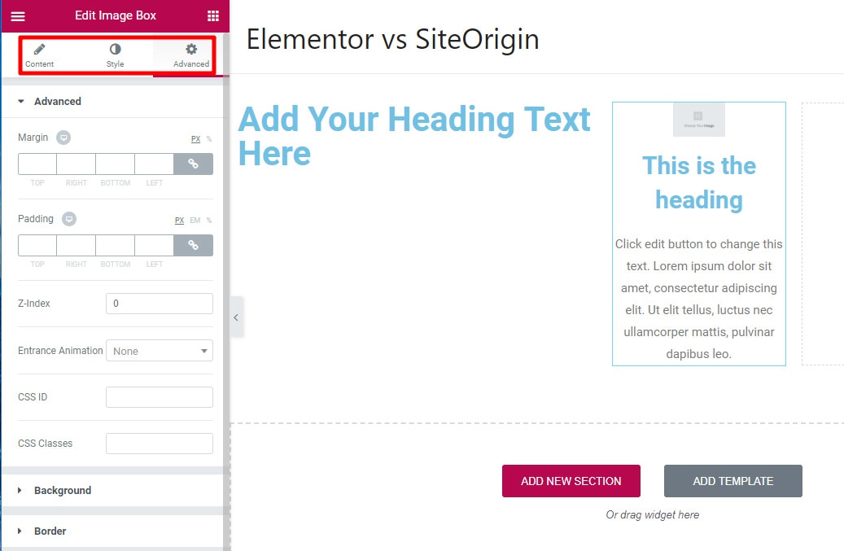Switch to the Content tab
This screenshot has width=844, height=551.
[39, 56]
